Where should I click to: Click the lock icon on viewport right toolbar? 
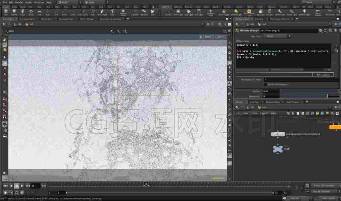pos(230,53)
